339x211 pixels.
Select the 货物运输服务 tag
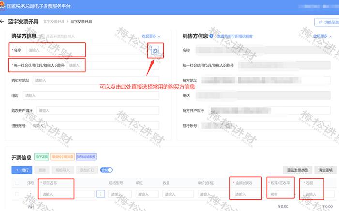[86, 157]
